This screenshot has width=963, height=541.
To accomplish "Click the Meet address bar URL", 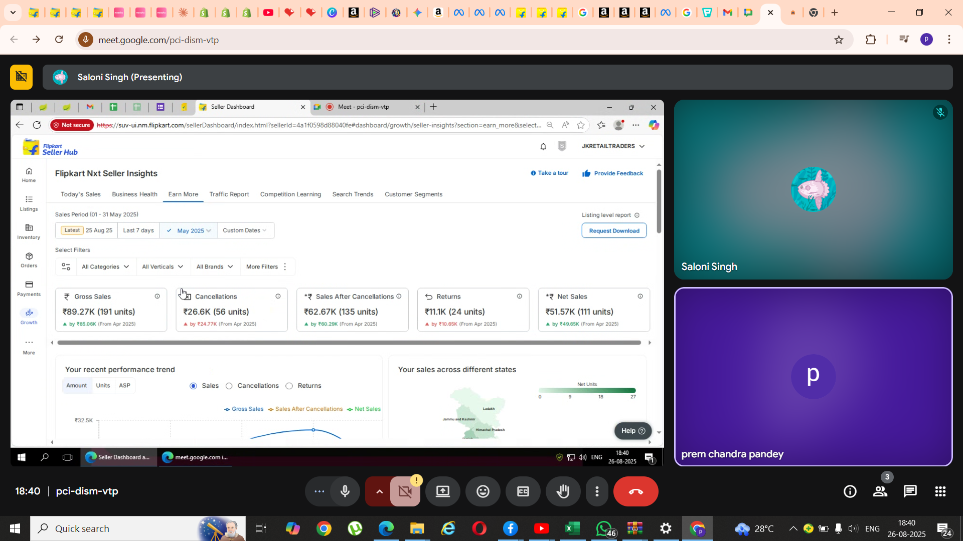I will click(158, 40).
